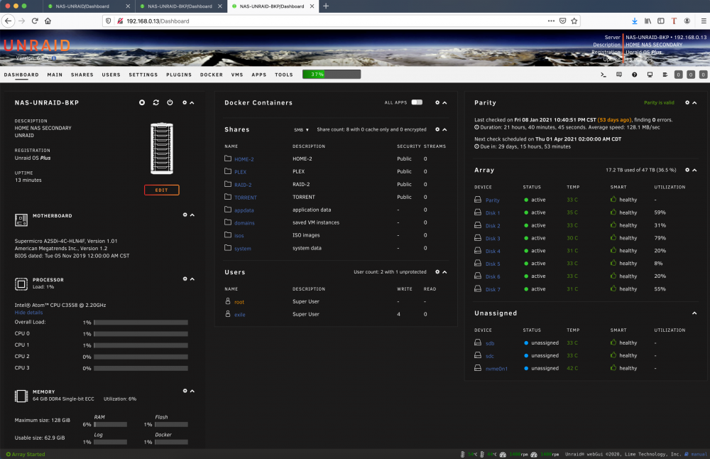Screen dimensions: 710x459
Task: Go to browser home page icon
Action: tap(48, 21)
